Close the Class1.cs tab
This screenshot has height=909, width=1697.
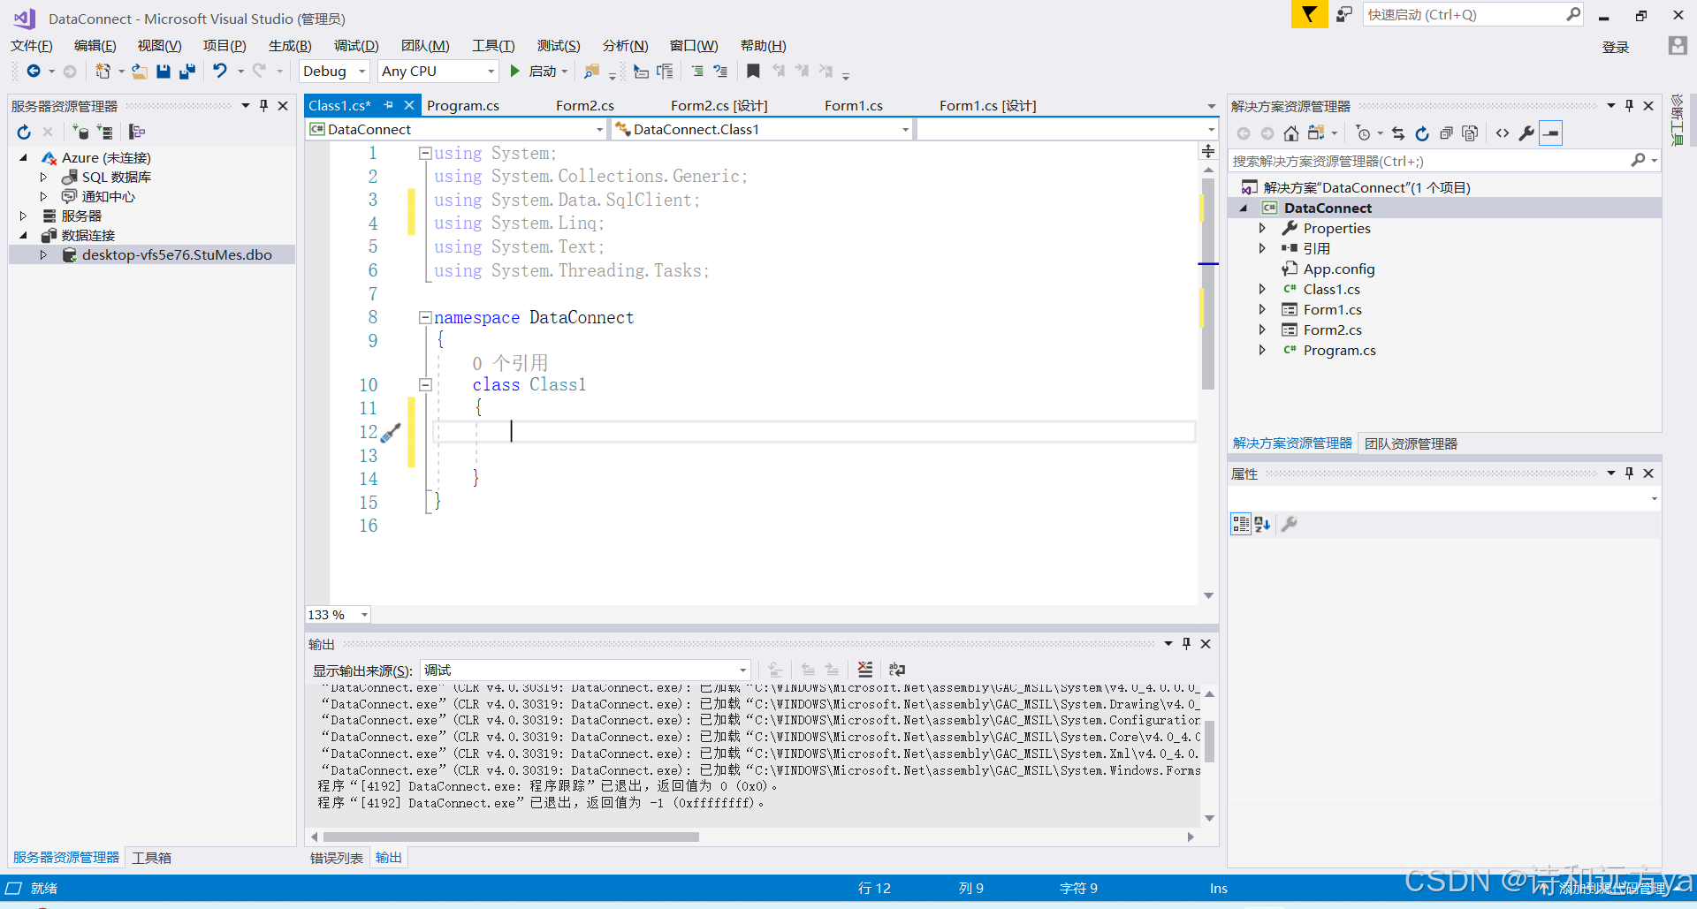408,105
